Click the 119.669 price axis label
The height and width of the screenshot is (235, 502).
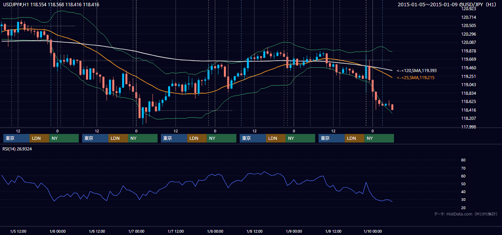click(x=469, y=60)
